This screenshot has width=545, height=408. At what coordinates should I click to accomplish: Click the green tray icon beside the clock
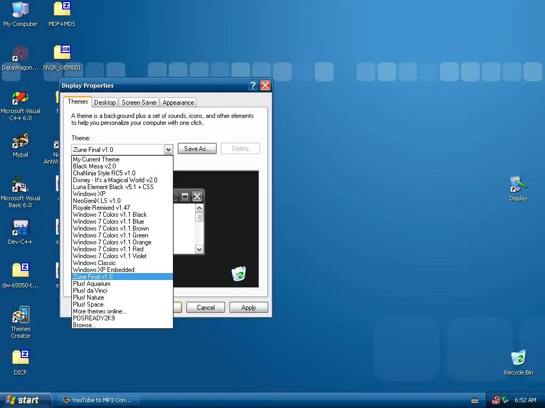click(505, 400)
